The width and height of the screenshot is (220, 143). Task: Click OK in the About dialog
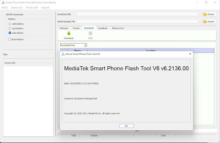tap(126, 126)
